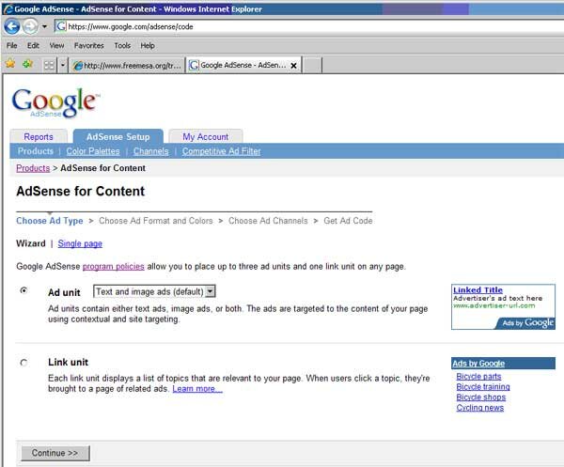Open the recent pages dropdown arrow
Screen dimensions: 564x467
(44, 26)
